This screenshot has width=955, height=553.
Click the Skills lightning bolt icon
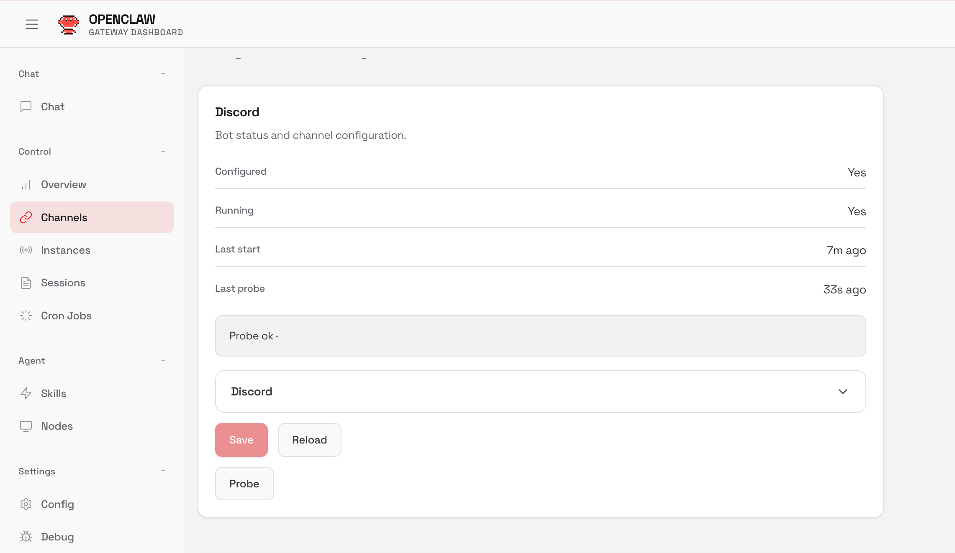click(26, 393)
